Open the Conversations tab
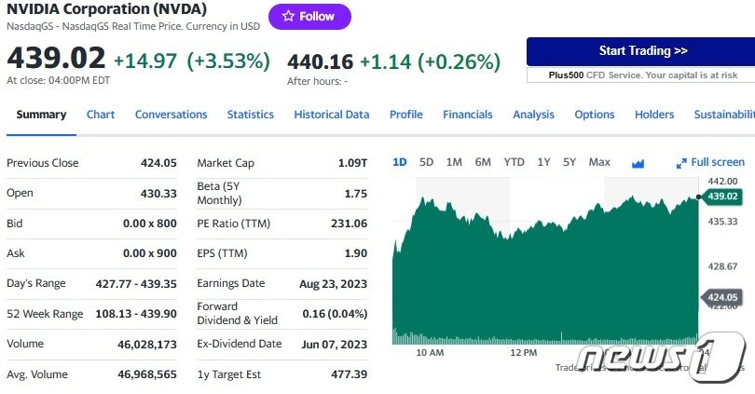755x394 pixels. click(171, 115)
